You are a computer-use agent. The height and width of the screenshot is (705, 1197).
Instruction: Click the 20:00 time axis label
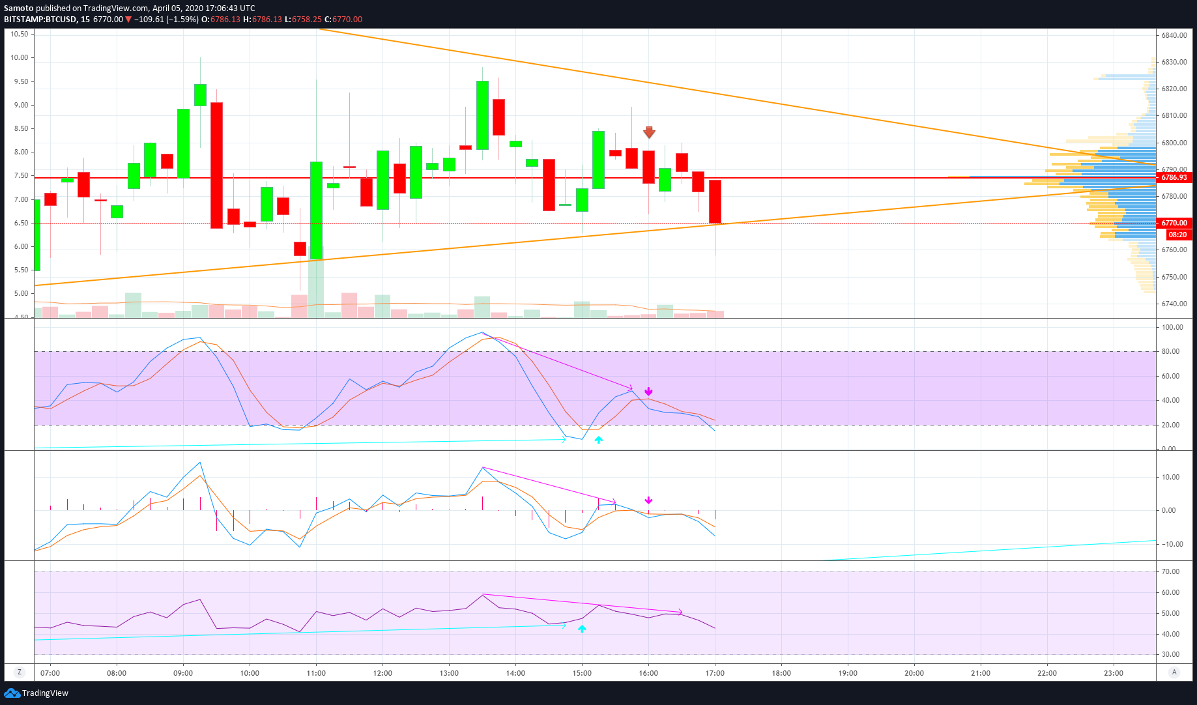coord(914,673)
